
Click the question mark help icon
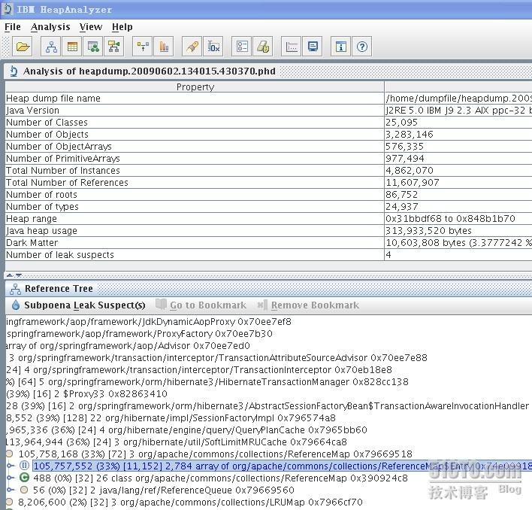click(362, 47)
